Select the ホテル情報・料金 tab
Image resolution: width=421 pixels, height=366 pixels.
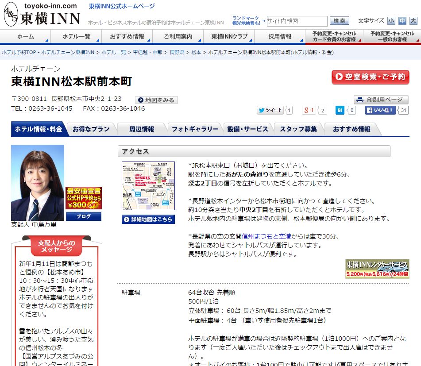click(39, 129)
